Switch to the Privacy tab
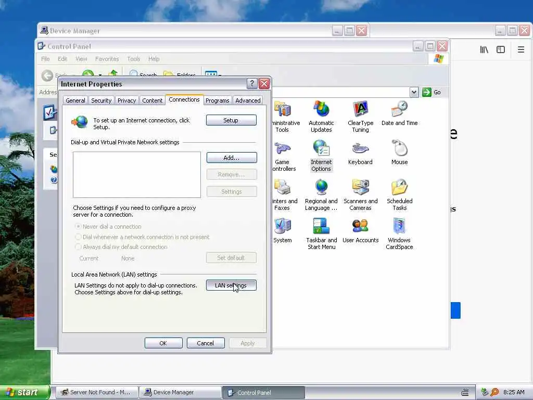This screenshot has width=533, height=400. pos(127,101)
